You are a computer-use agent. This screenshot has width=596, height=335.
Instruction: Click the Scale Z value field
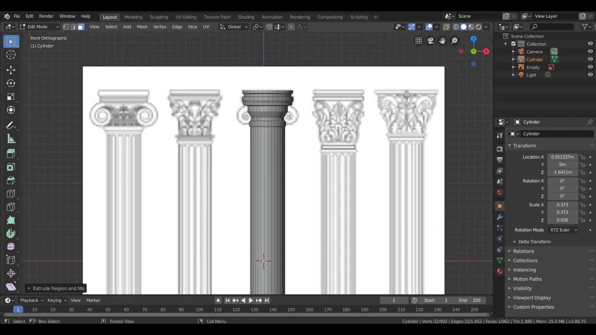coord(562,220)
